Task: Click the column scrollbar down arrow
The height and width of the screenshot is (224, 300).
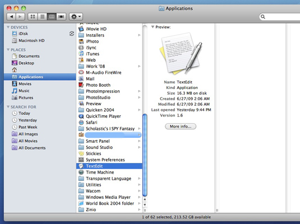Action: coord(145,205)
